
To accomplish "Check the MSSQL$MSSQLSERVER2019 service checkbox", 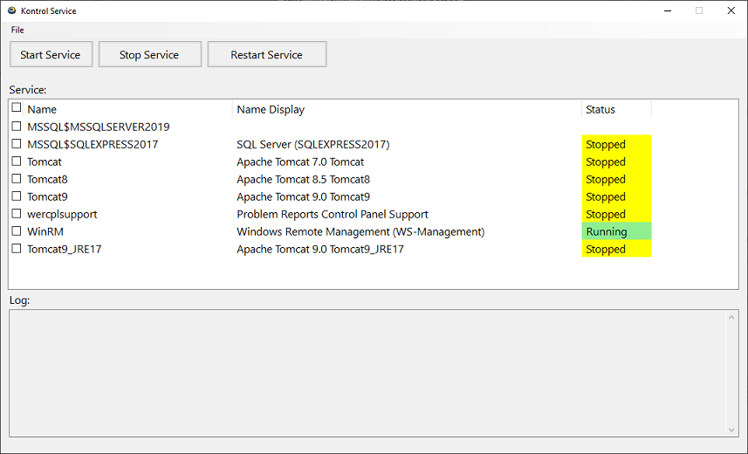I will pos(17,126).
